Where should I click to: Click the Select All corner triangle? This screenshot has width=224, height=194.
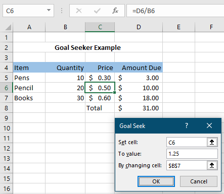click(x=8, y=27)
